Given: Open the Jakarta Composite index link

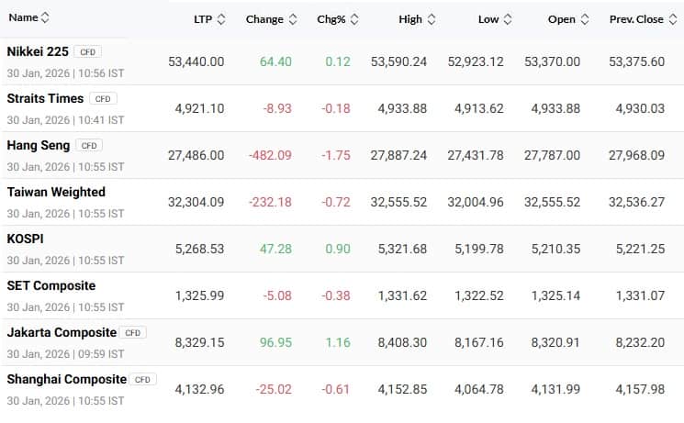Looking at the screenshot, I should pyautogui.click(x=62, y=333).
